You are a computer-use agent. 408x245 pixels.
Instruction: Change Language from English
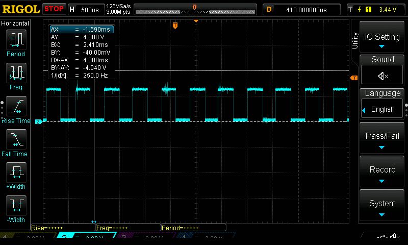(x=382, y=109)
